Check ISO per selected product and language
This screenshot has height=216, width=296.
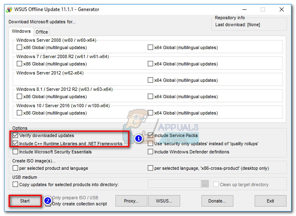click(15, 168)
